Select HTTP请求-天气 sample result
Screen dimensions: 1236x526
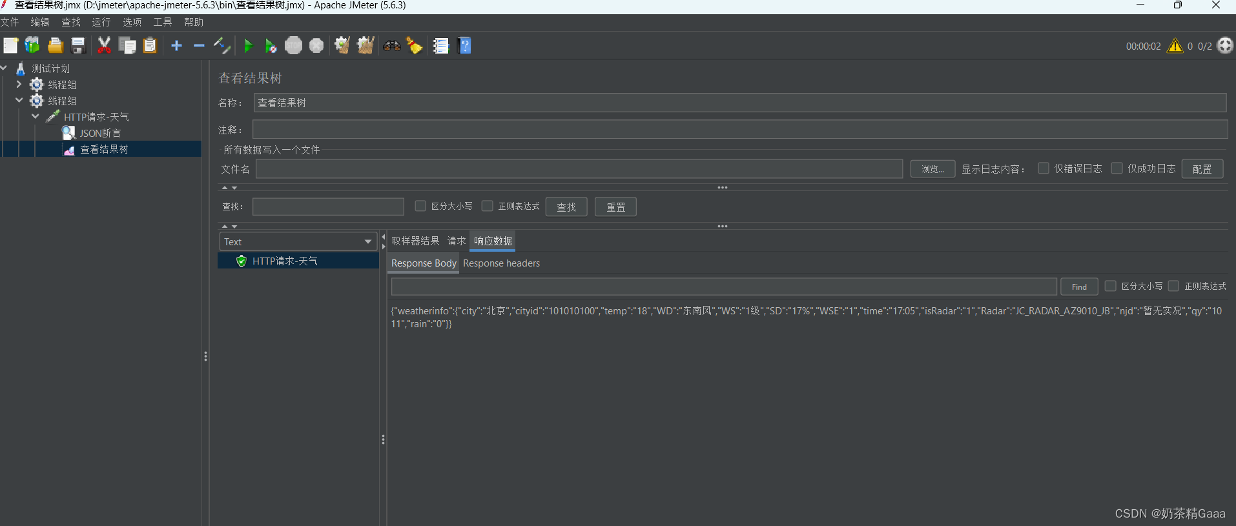[x=298, y=261]
